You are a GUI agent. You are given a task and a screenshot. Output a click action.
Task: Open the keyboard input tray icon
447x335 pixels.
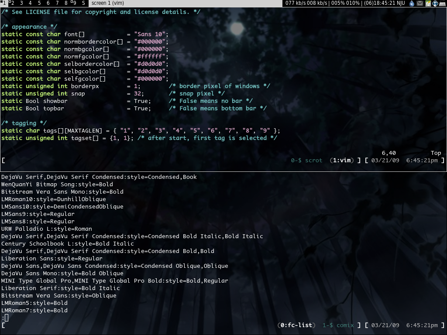tap(443, 3)
